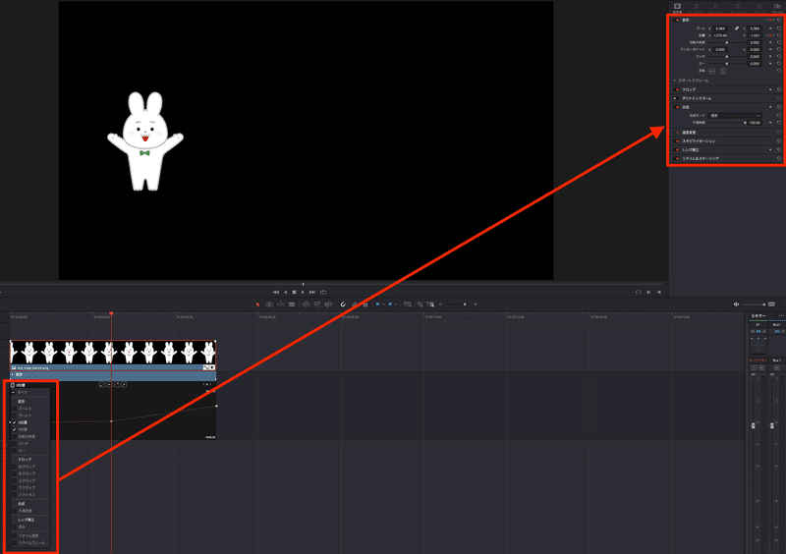Toggle the zoom X/Y link chain icon
This screenshot has width=786, height=554.
click(737, 28)
